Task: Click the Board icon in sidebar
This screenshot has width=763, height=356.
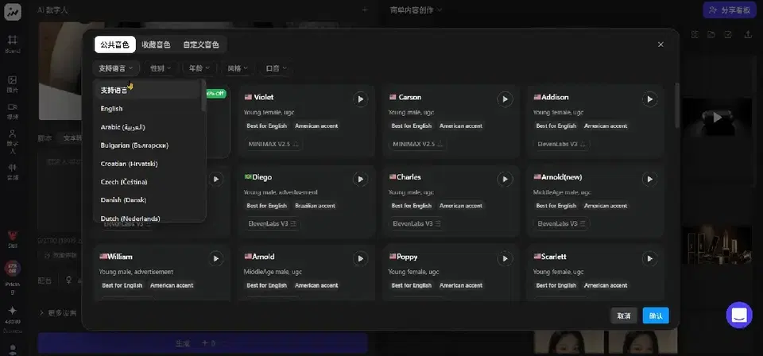Action: pyautogui.click(x=13, y=44)
